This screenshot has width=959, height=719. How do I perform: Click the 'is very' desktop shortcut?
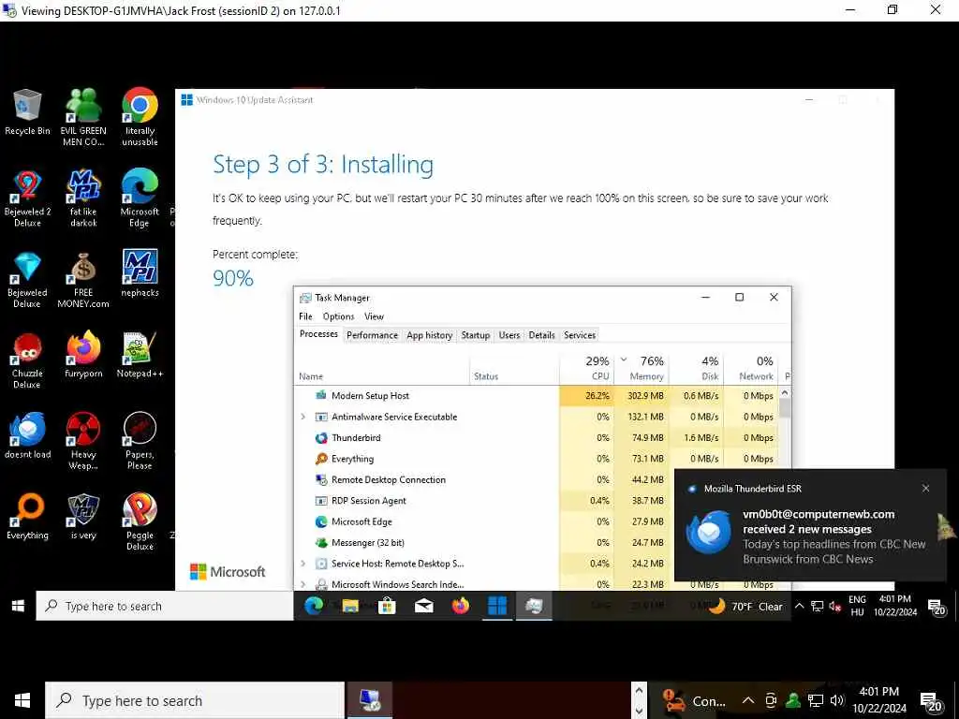(83, 516)
